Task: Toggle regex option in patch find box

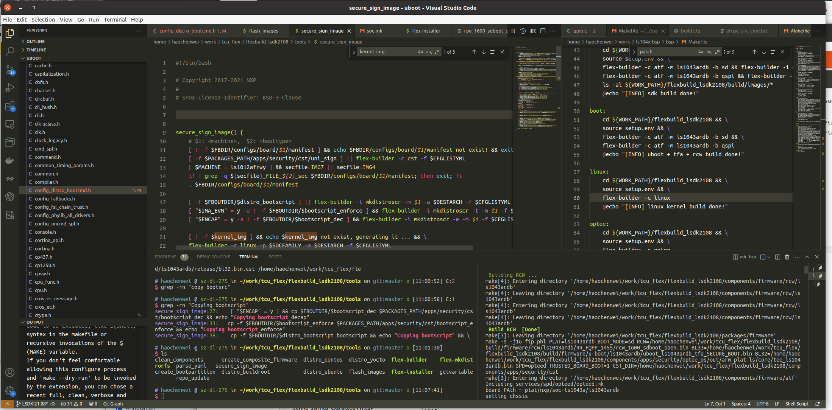Action: pyautogui.click(x=717, y=52)
